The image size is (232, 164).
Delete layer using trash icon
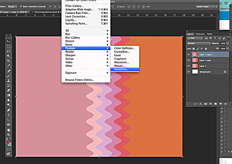225,104
